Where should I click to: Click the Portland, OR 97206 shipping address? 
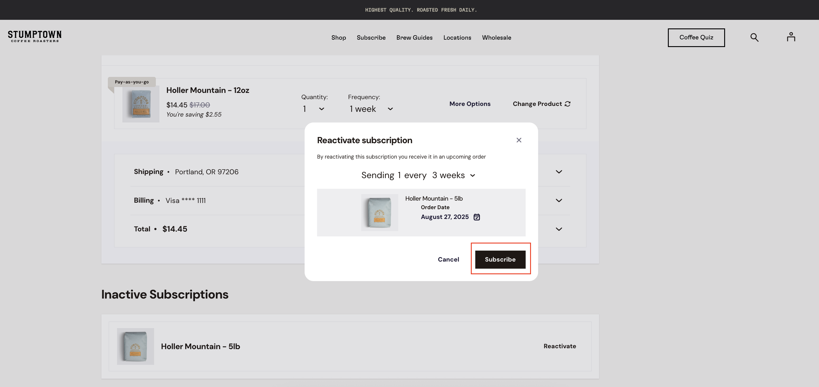coord(207,172)
